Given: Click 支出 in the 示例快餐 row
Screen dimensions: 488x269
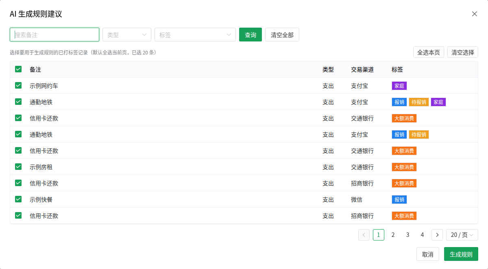Looking at the screenshot, I should (328, 200).
